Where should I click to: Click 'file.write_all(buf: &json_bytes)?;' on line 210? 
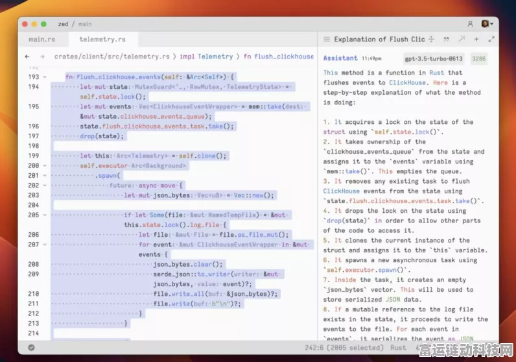[x=215, y=294]
